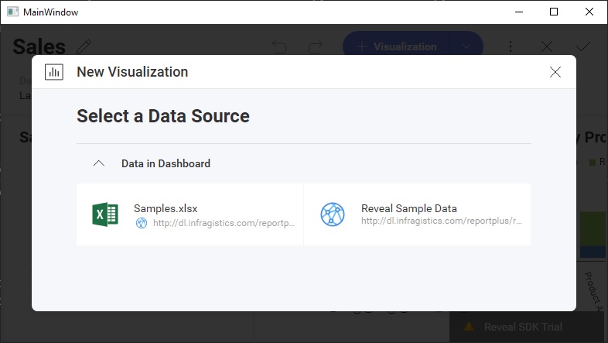
Task: Collapse the Data in Dashboard chevron
Action: pos(98,163)
